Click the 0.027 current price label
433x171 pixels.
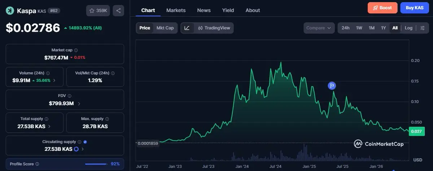(x=416, y=131)
